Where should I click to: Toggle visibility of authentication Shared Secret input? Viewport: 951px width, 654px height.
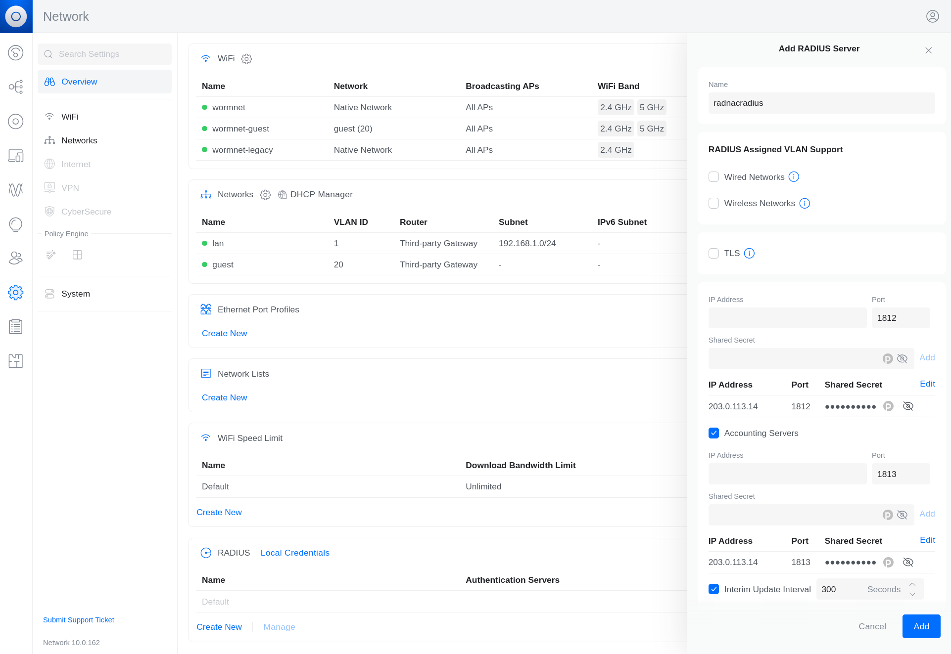point(902,359)
